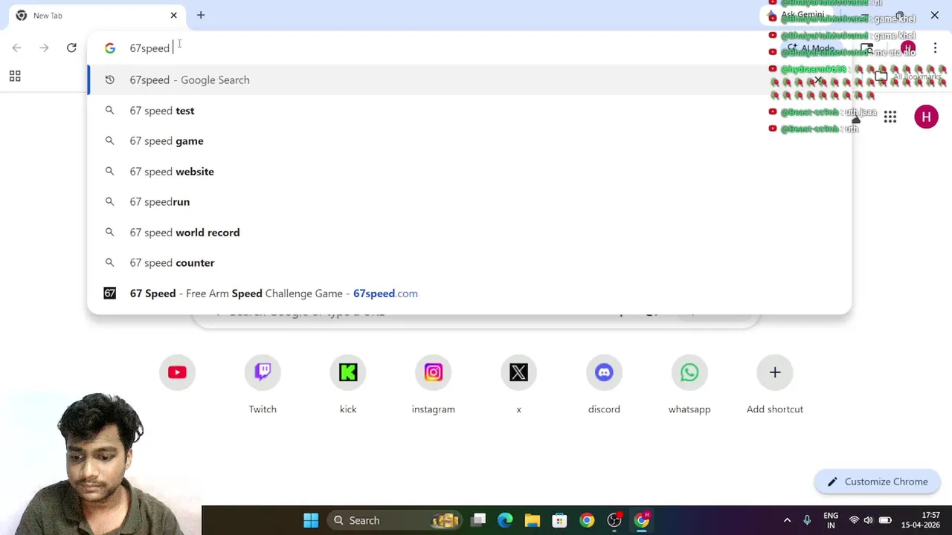Show hidden tray icons chevron
The image size is (952, 535).
click(x=787, y=520)
